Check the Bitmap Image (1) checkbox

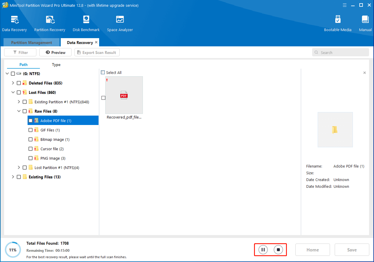[x=31, y=139]
